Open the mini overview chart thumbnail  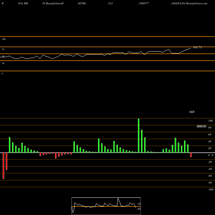[x=106, y=206]
